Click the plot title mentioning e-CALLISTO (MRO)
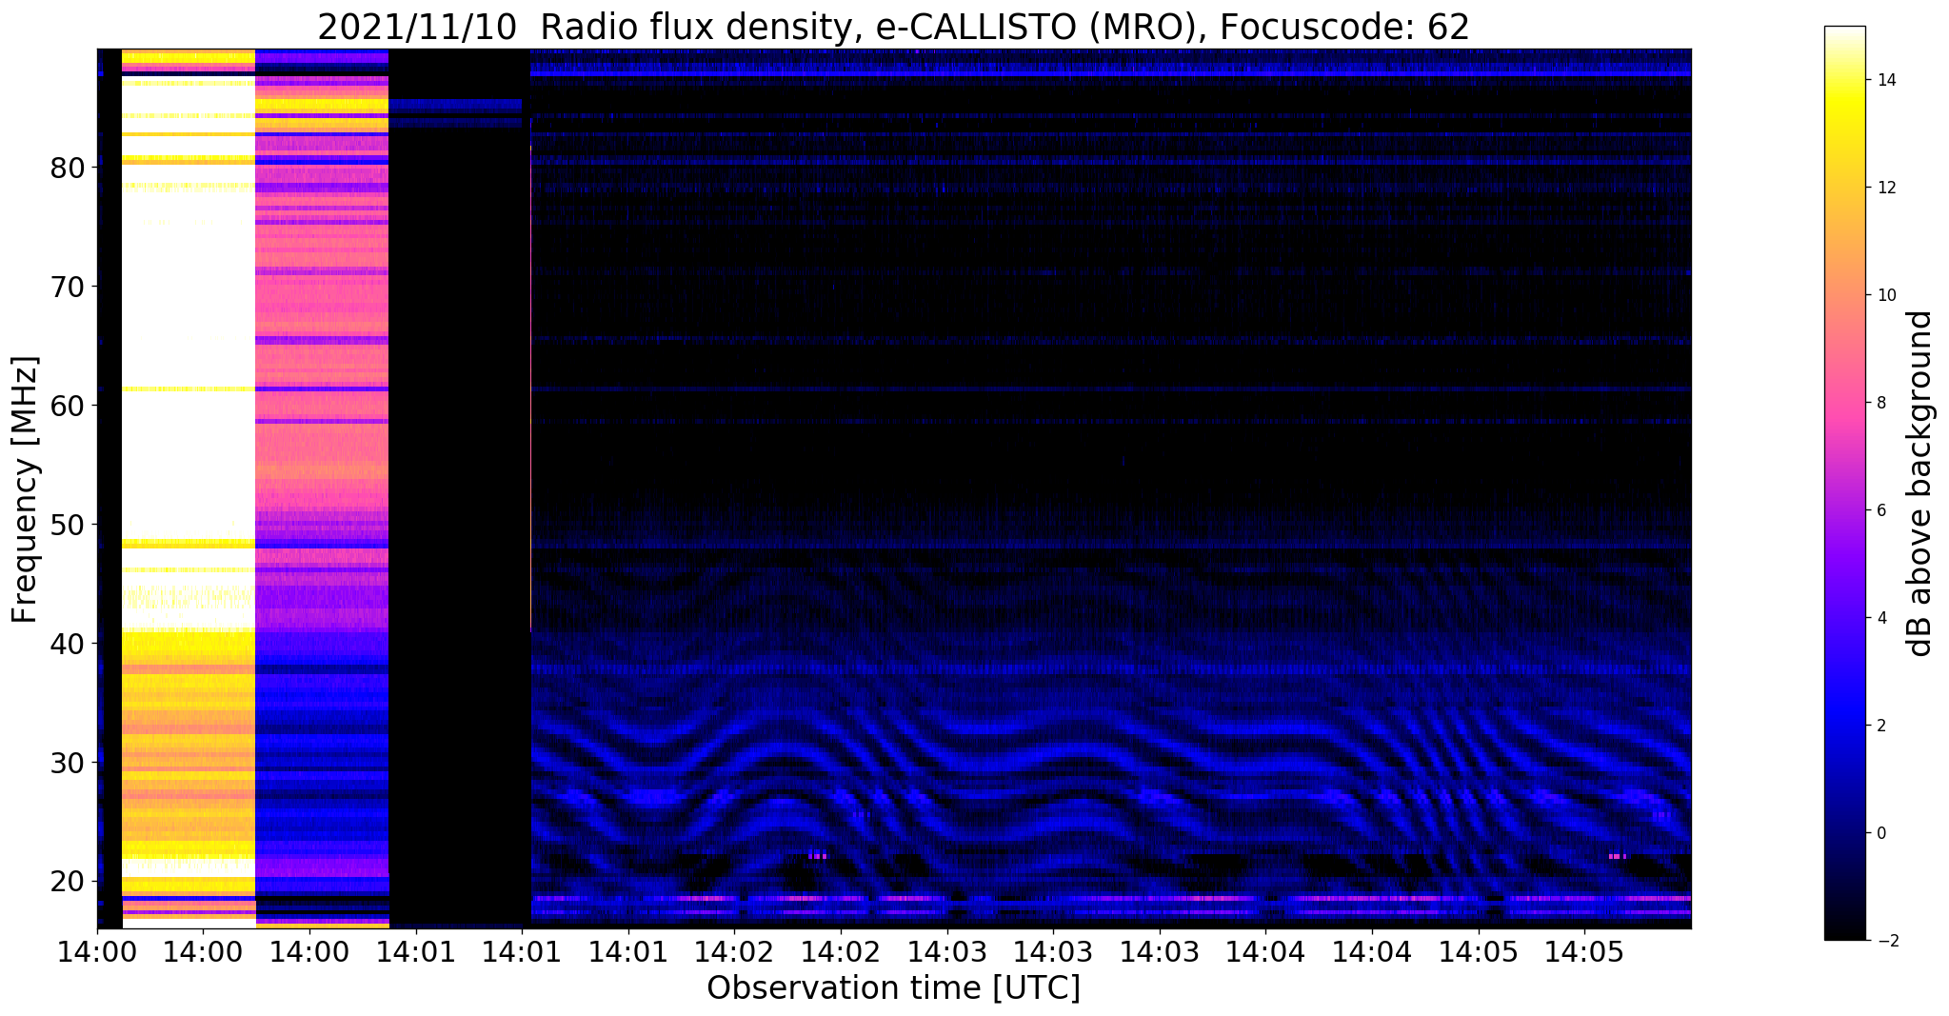Screen dimensions: 1949x1016 893,27
